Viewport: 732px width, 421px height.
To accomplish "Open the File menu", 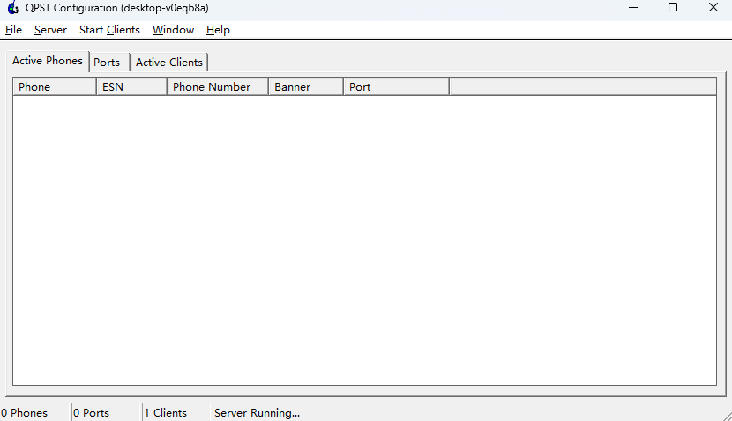I will tap(13, 30).
